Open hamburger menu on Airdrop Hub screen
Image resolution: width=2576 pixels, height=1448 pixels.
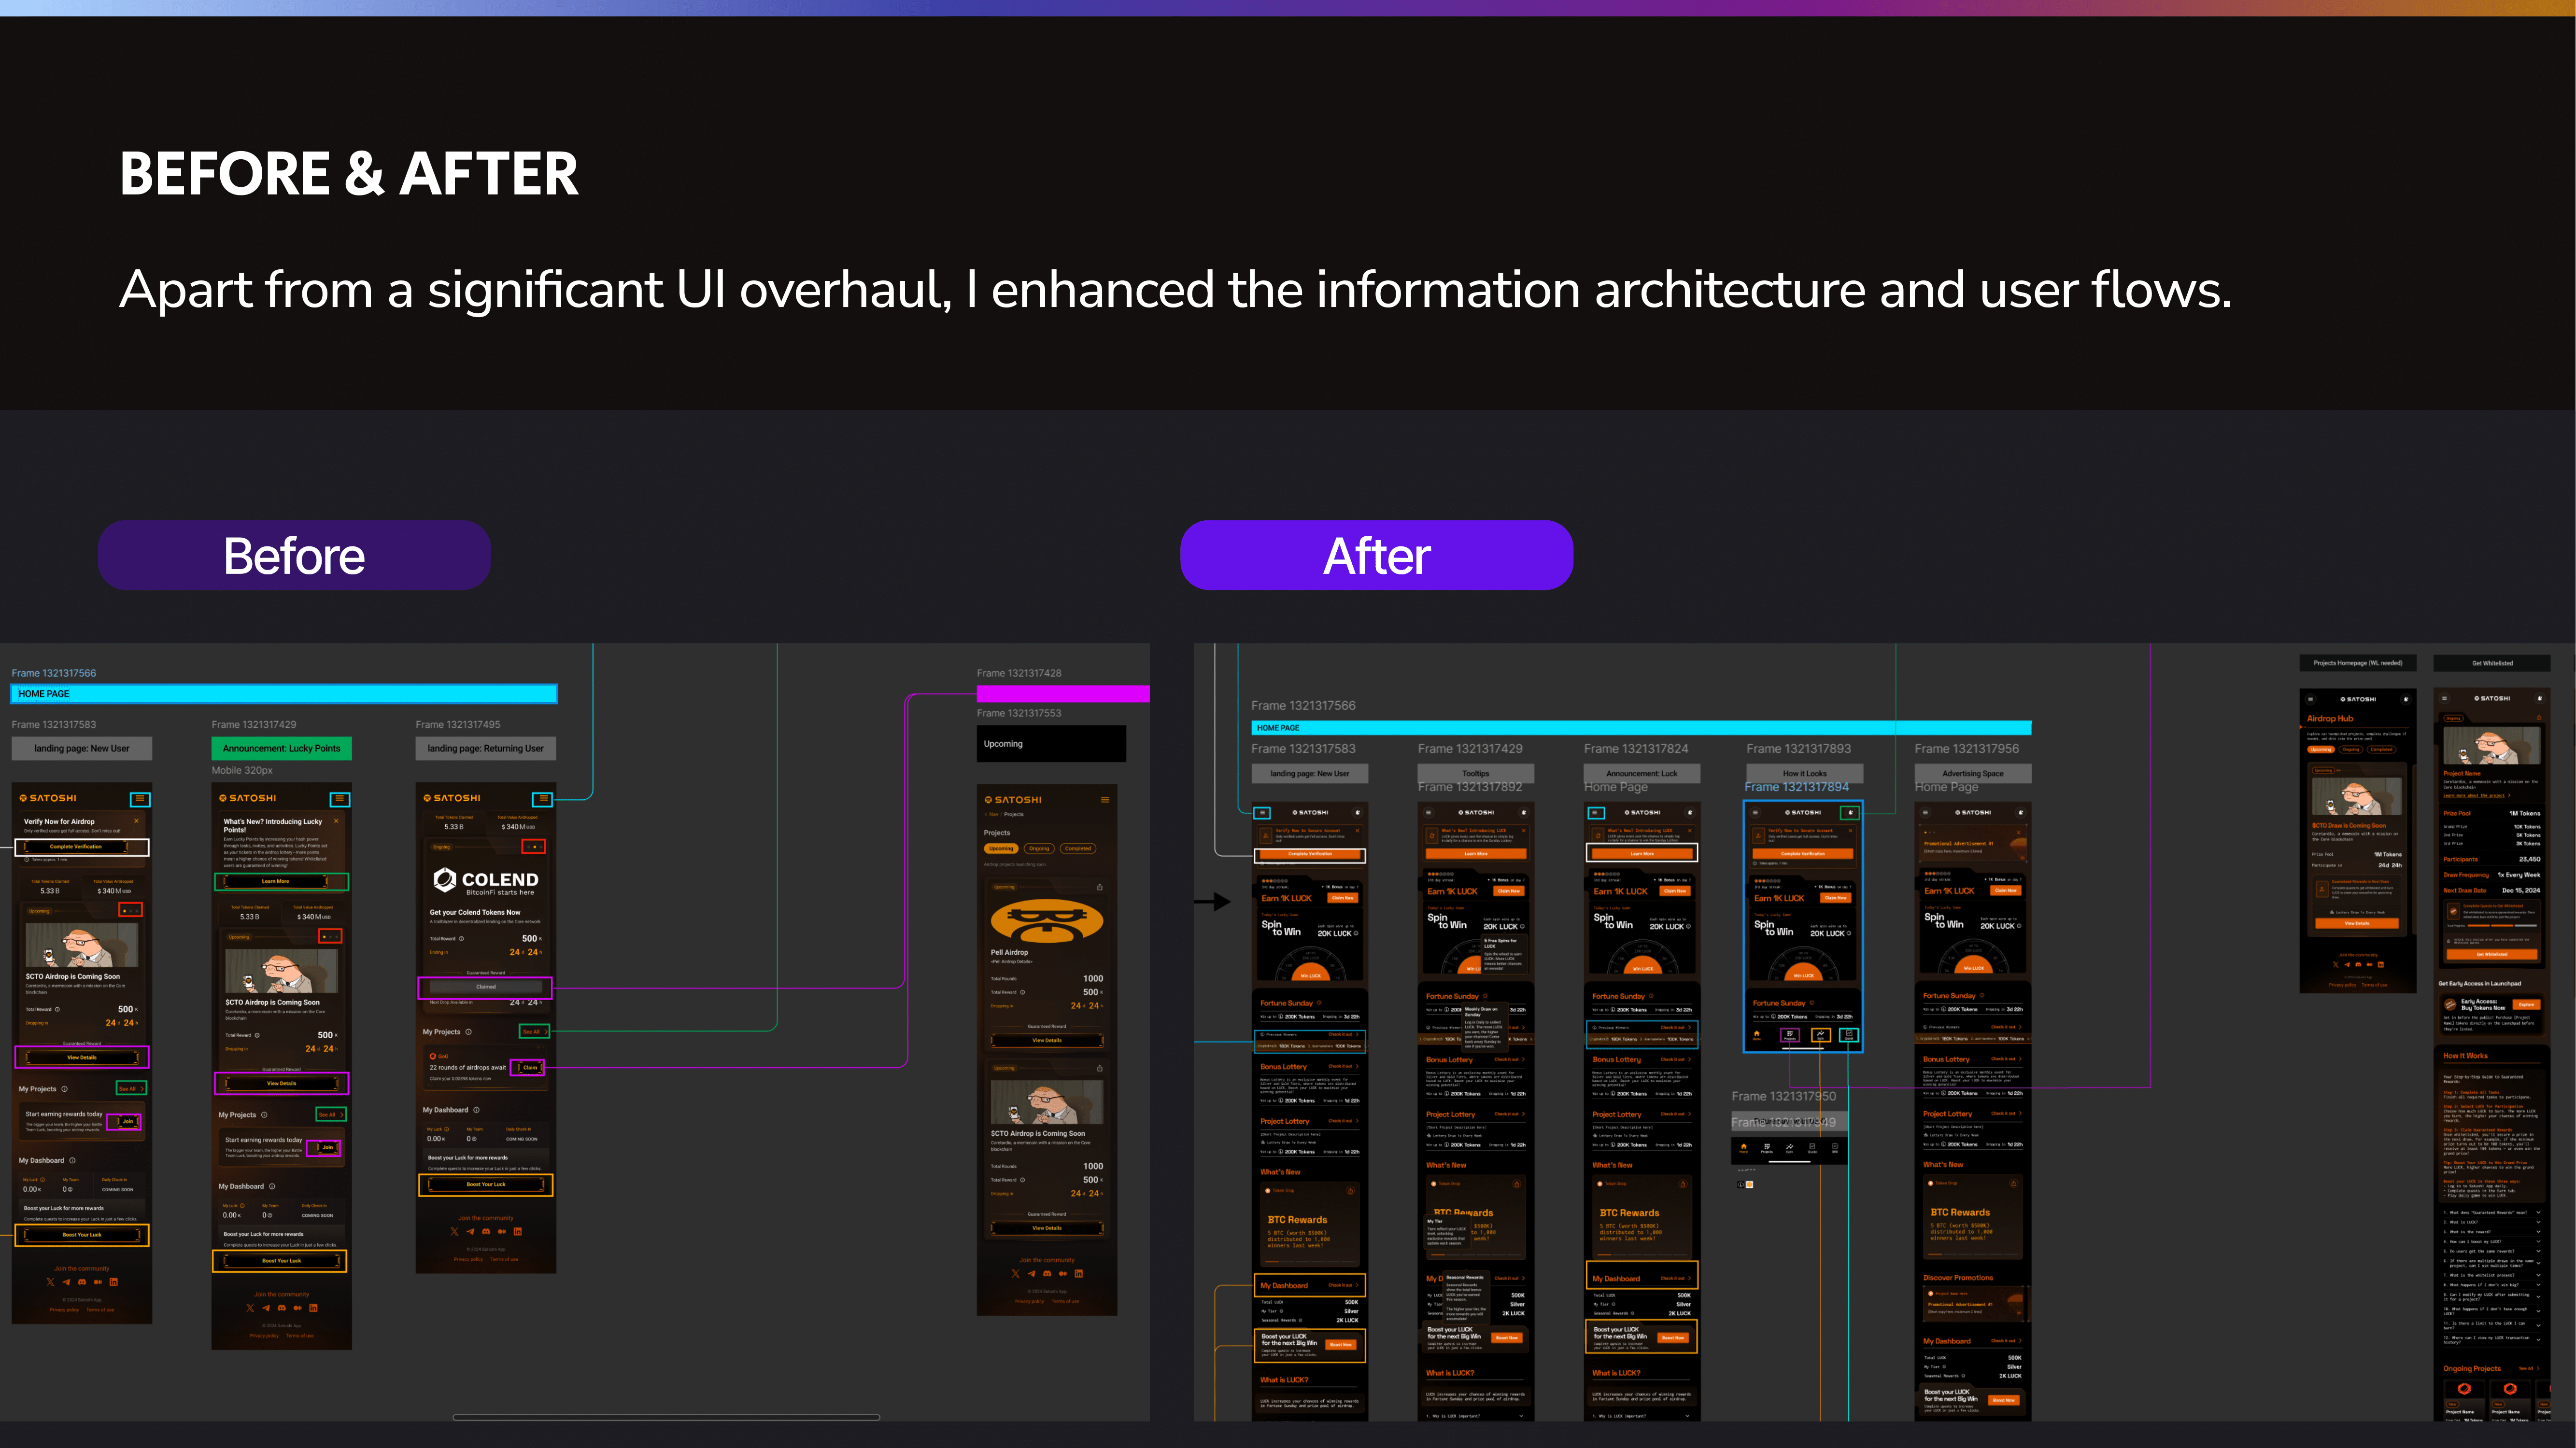(x=2311, y=699)
